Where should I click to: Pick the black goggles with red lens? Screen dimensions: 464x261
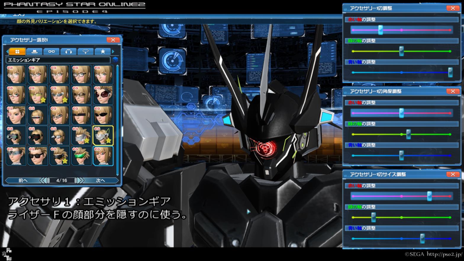pyautogui.click(x=38, y=136)
